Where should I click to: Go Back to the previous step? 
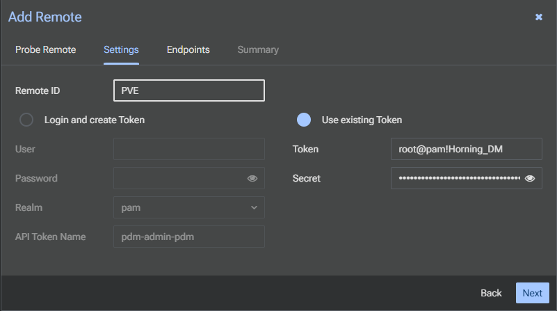pyautogui.click(x=491, y=293)
